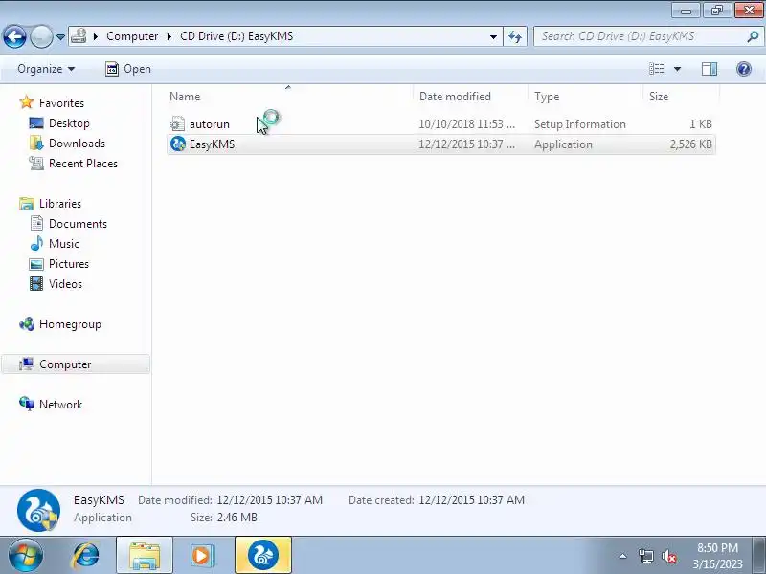
Task: Click the Network icon in sidebar
Action: pos(27,404)
